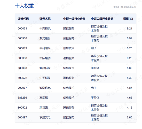
Task: Click weight value 4.15
Action: 130,108
